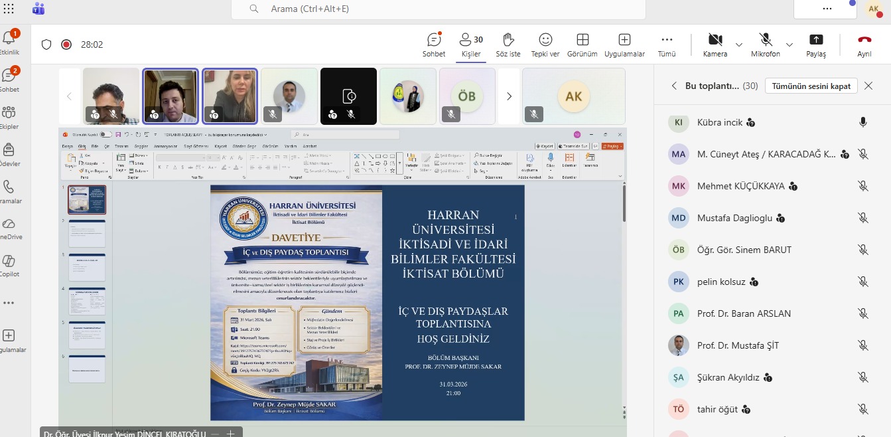Click the Arama search input field

438,9
